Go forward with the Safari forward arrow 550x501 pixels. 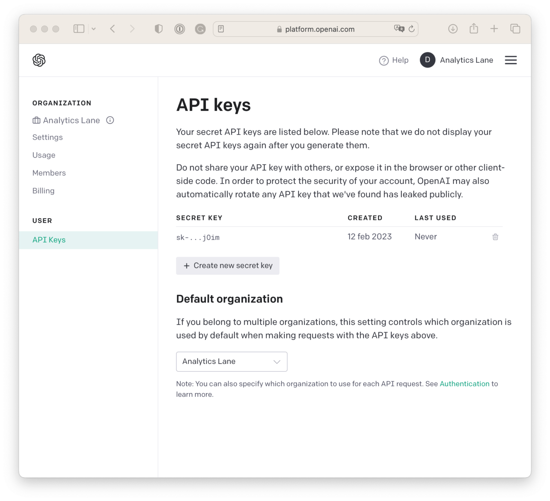coord(132,29)
